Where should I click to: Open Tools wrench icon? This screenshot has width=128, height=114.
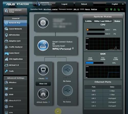click(x=6, y=71)
